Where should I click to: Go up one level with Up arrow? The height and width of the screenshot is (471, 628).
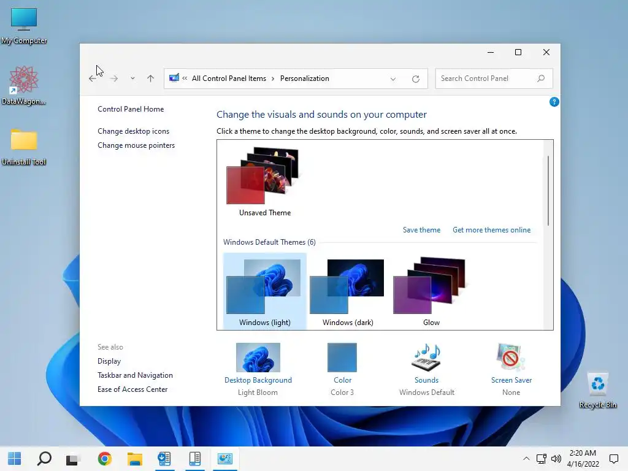(x=151, y=78)
